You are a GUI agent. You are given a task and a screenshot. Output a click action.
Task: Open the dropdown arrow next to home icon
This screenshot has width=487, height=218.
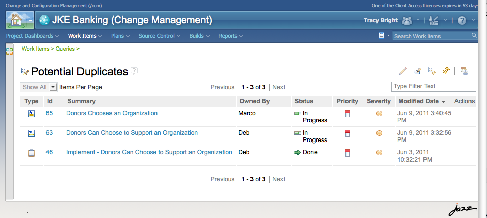point(30,21)
